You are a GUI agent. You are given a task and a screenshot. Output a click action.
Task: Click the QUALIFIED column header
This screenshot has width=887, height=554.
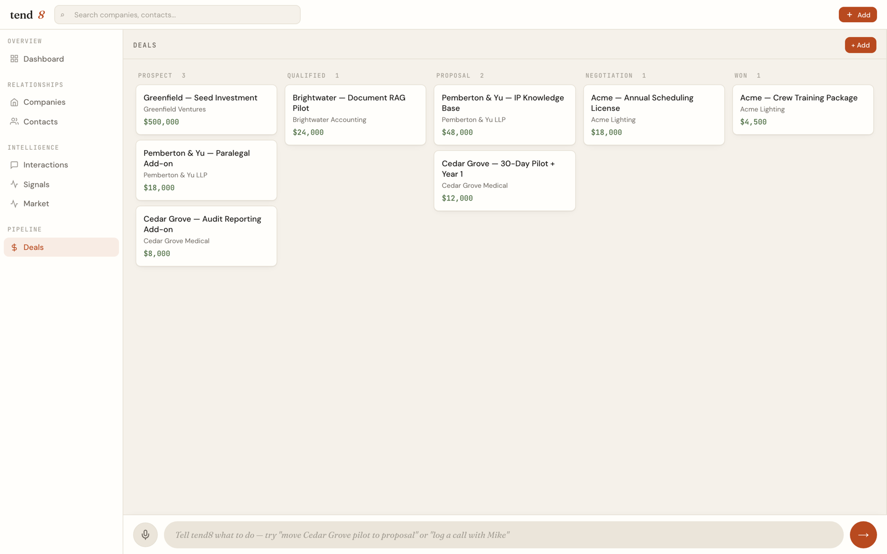(307, 75)
